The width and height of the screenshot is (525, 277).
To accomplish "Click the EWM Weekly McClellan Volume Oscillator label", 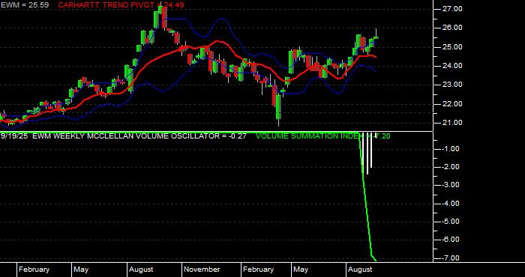I will pos(139,136).
